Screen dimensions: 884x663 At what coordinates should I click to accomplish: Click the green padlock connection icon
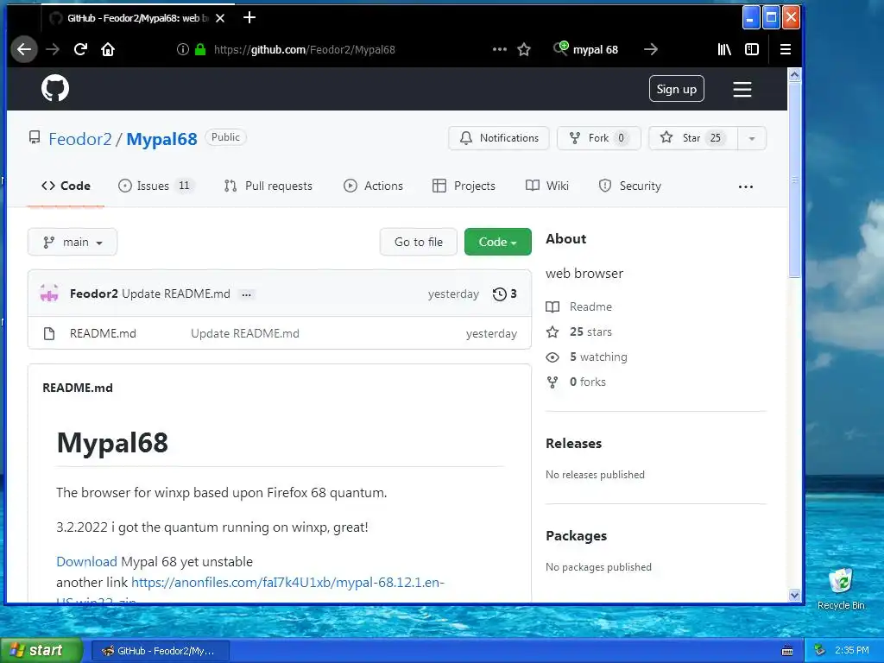point(200,49)
